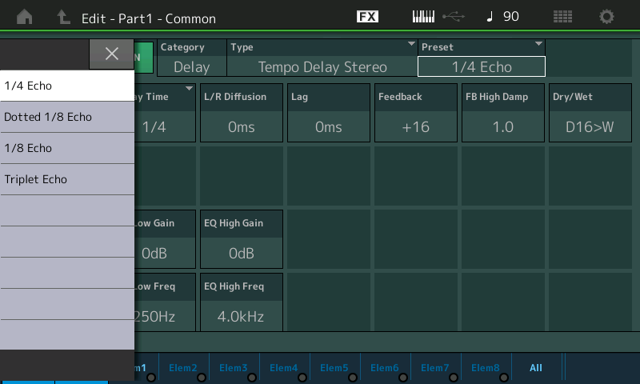This screenshot has height=384, width=640.
Task: Switch to the All elements tab
Action: pyautogui.click(x=536, y=368)
